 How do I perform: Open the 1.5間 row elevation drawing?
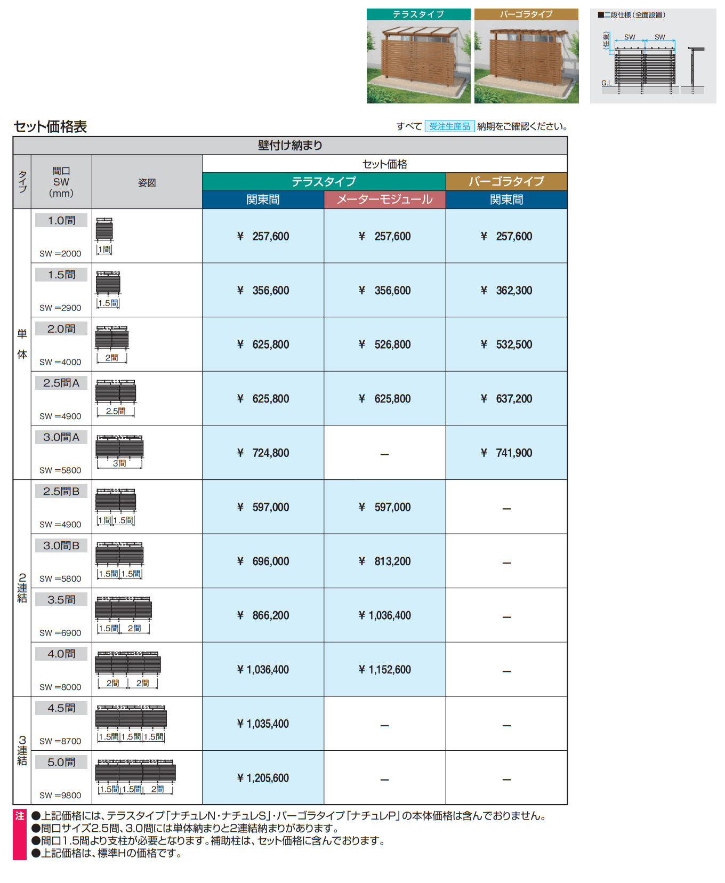pos(108,290)
